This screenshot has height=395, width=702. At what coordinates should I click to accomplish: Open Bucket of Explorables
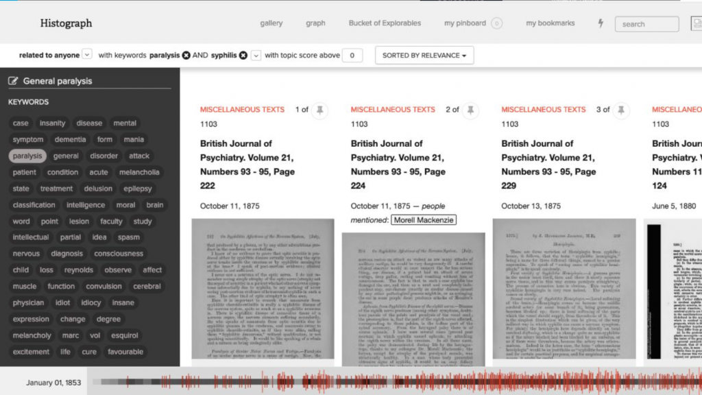coord(385,23)
